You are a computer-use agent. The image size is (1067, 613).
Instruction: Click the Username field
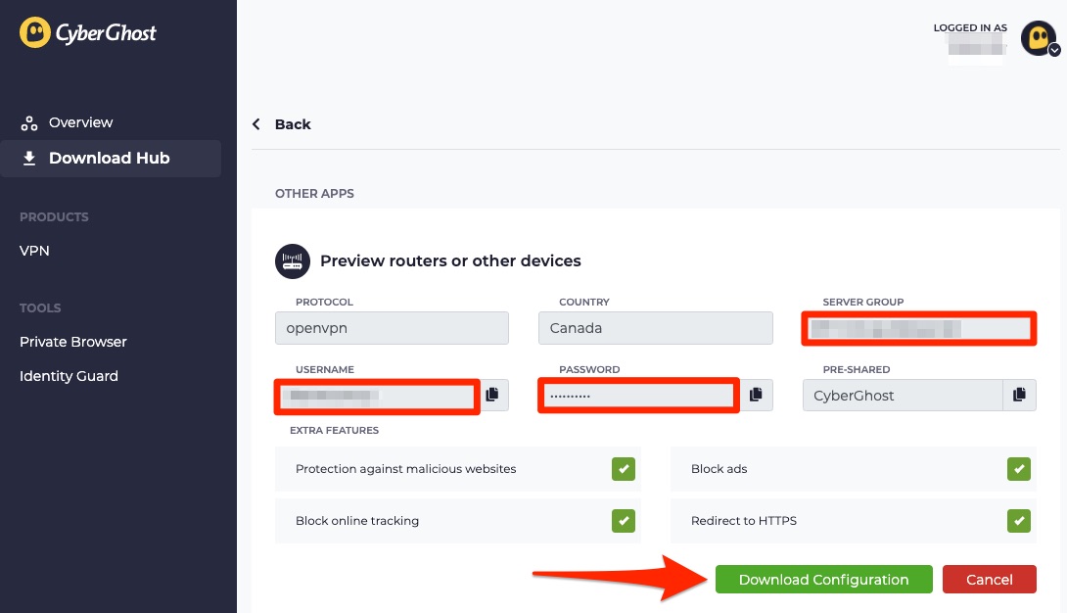377,396
